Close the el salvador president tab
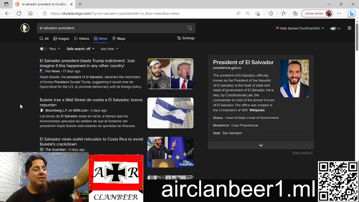359x202 pixels. pyautogui.click(x=71, y=4)
